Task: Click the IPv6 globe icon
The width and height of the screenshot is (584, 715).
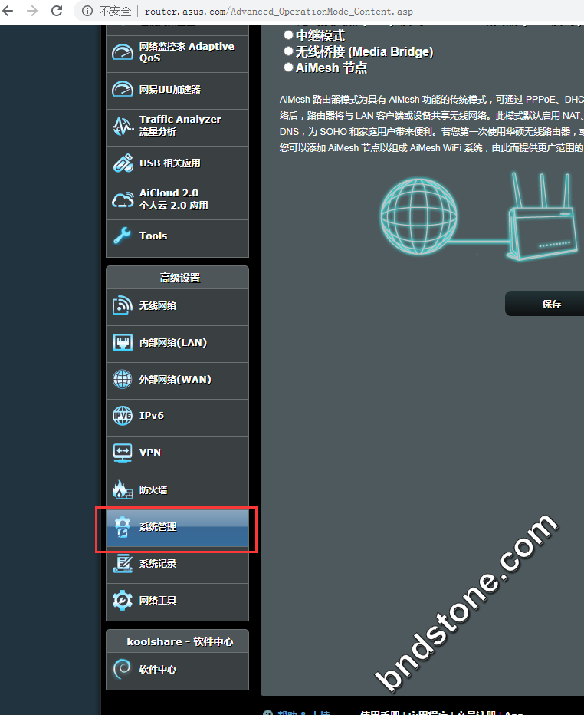Action: point(122,416)
